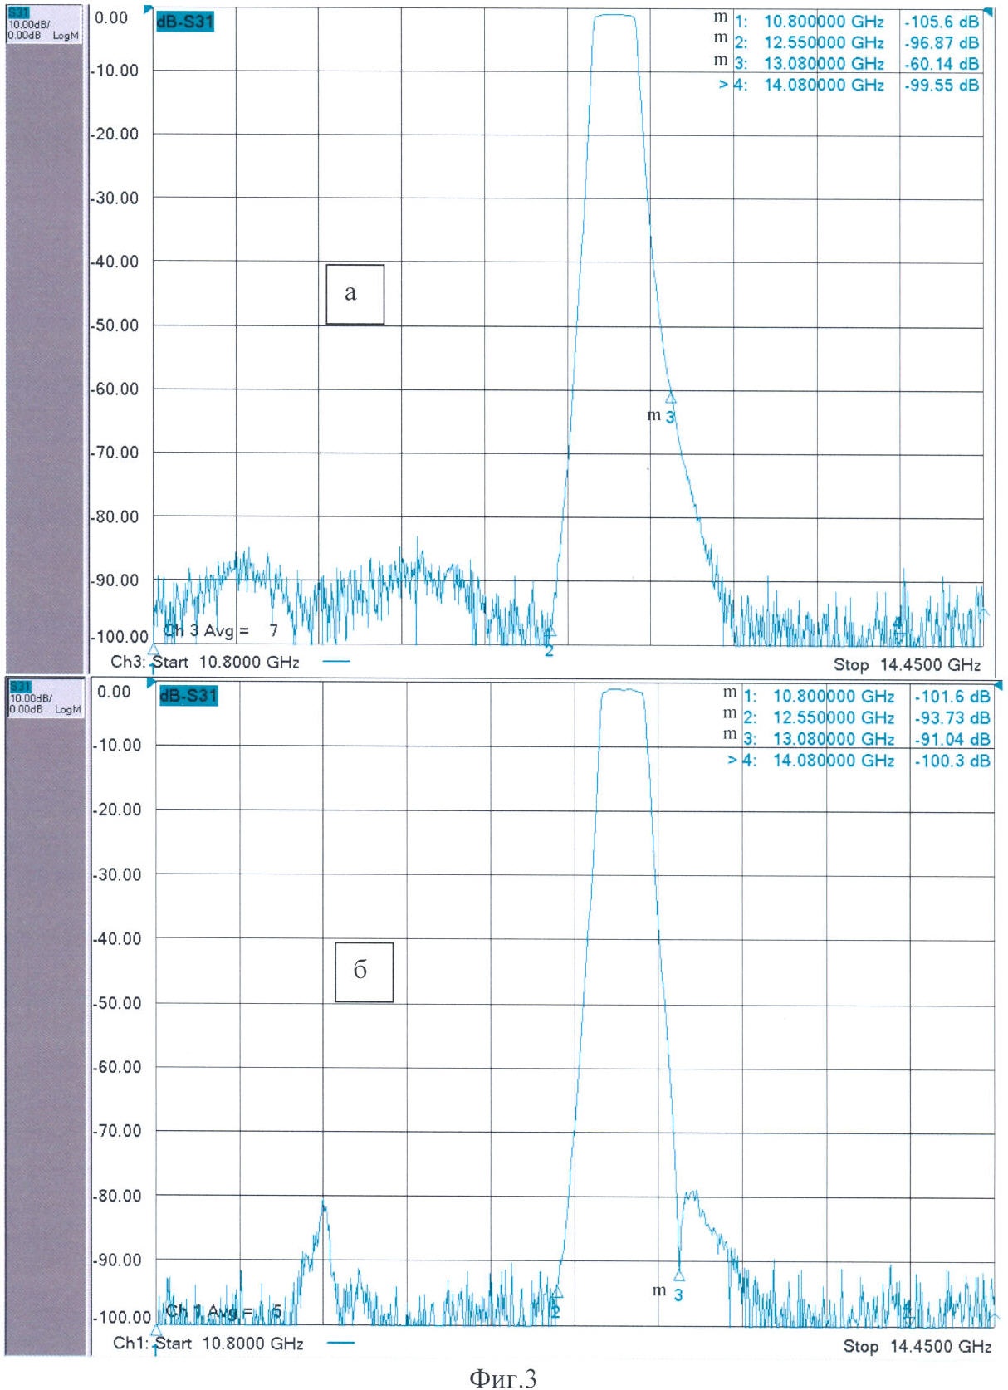Click blue trace line swatch beside Ch3 Start
The height and width of the screenshot is (1390, 1008).
[335, 662]
